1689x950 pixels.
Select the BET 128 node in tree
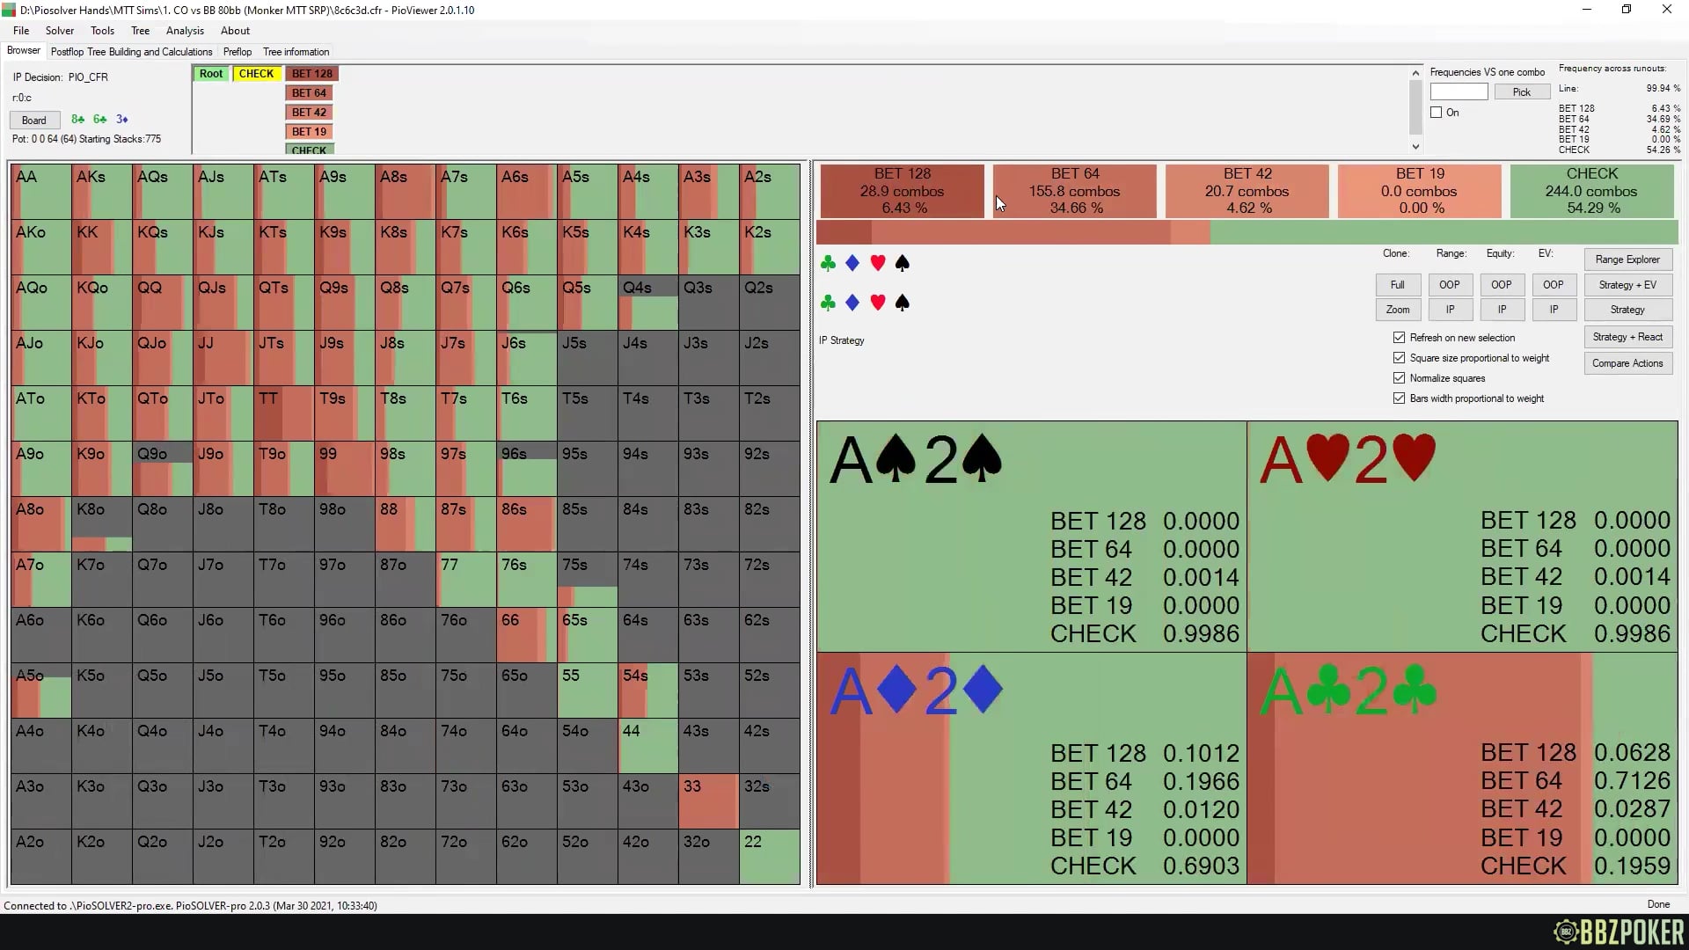click(311, 74)
